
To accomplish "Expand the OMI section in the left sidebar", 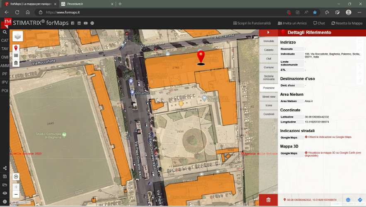I will (x=5, y=57).
